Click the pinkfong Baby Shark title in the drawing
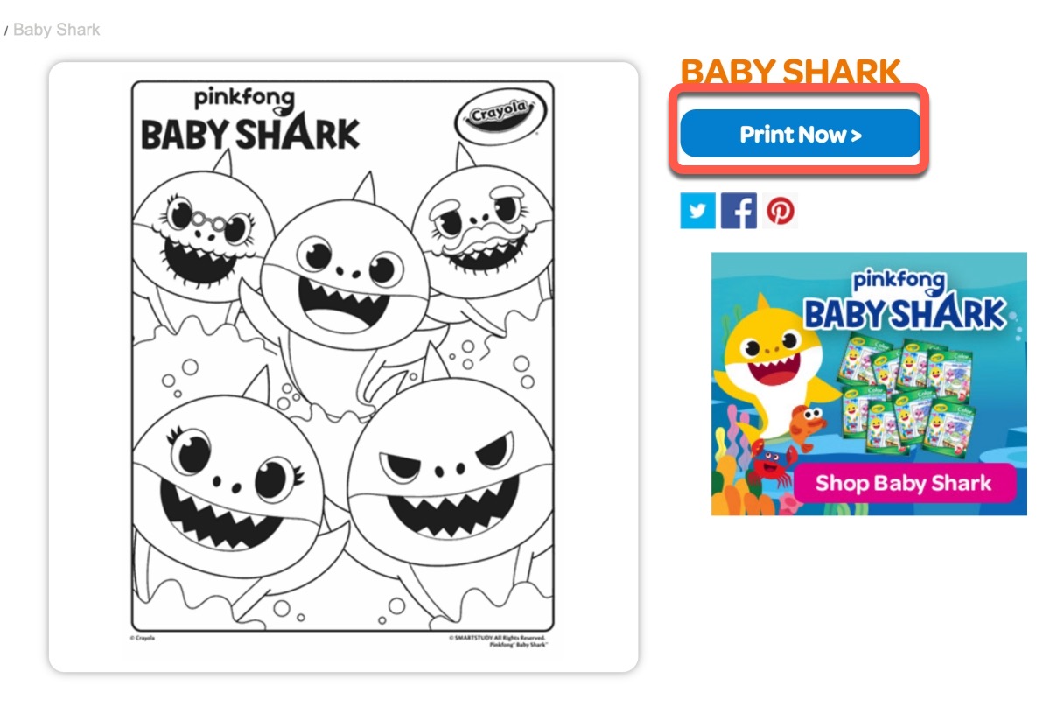This screenshot has width=1050, height=720. point(249,120)
